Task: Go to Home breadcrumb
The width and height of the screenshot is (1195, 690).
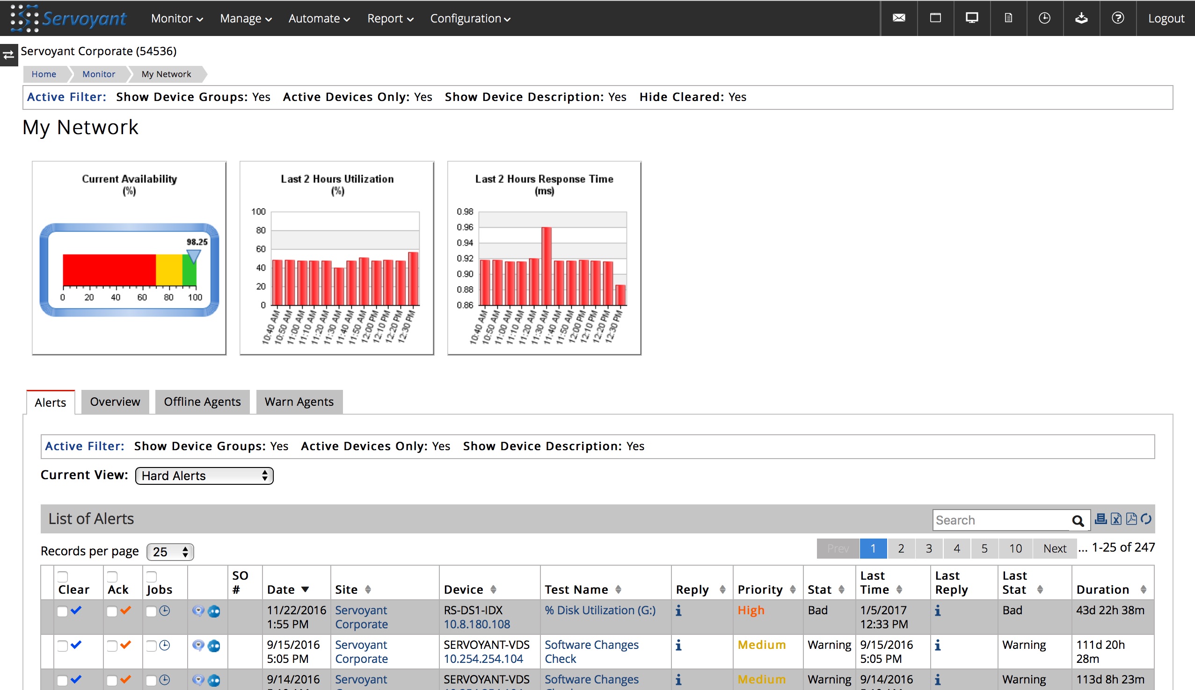Action: pos(44,74)
